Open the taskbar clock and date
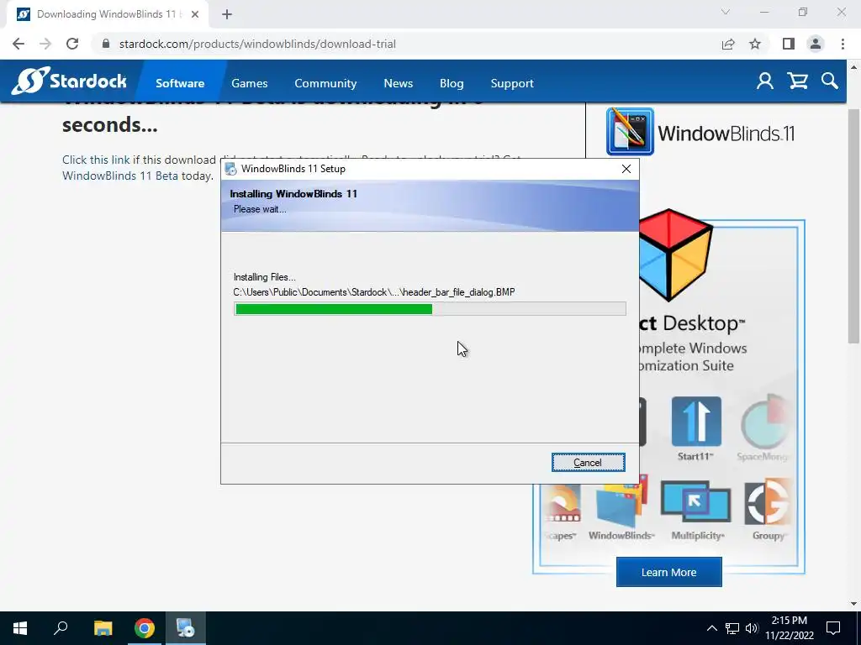 pos(790,628)
